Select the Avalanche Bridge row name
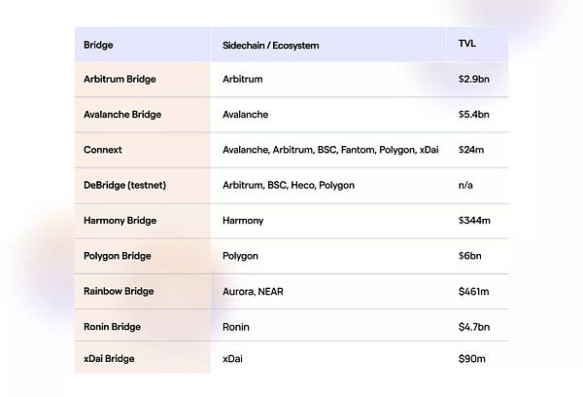This screenshot has height=397, width=583. click(122, 115)
